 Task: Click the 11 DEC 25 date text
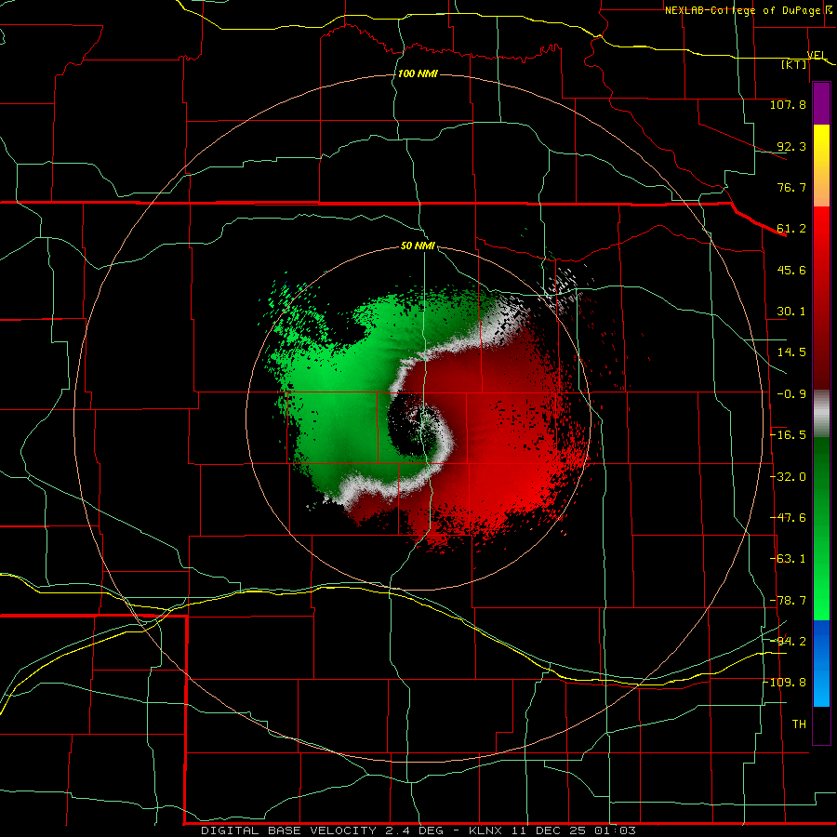pos(551,830)
